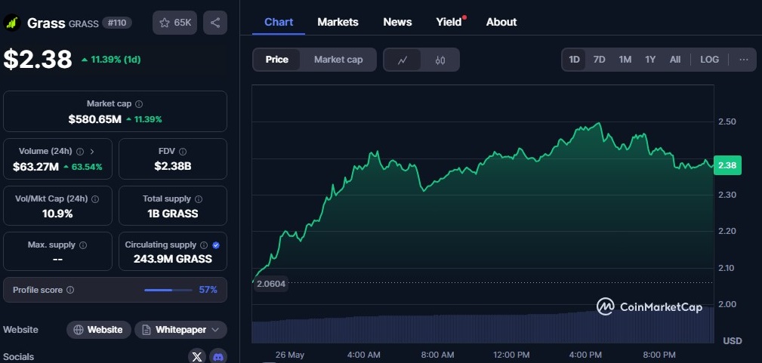Open the News tab
This screenshot has width=762, height=363.
pyautogui.click(x=397, y=23)
